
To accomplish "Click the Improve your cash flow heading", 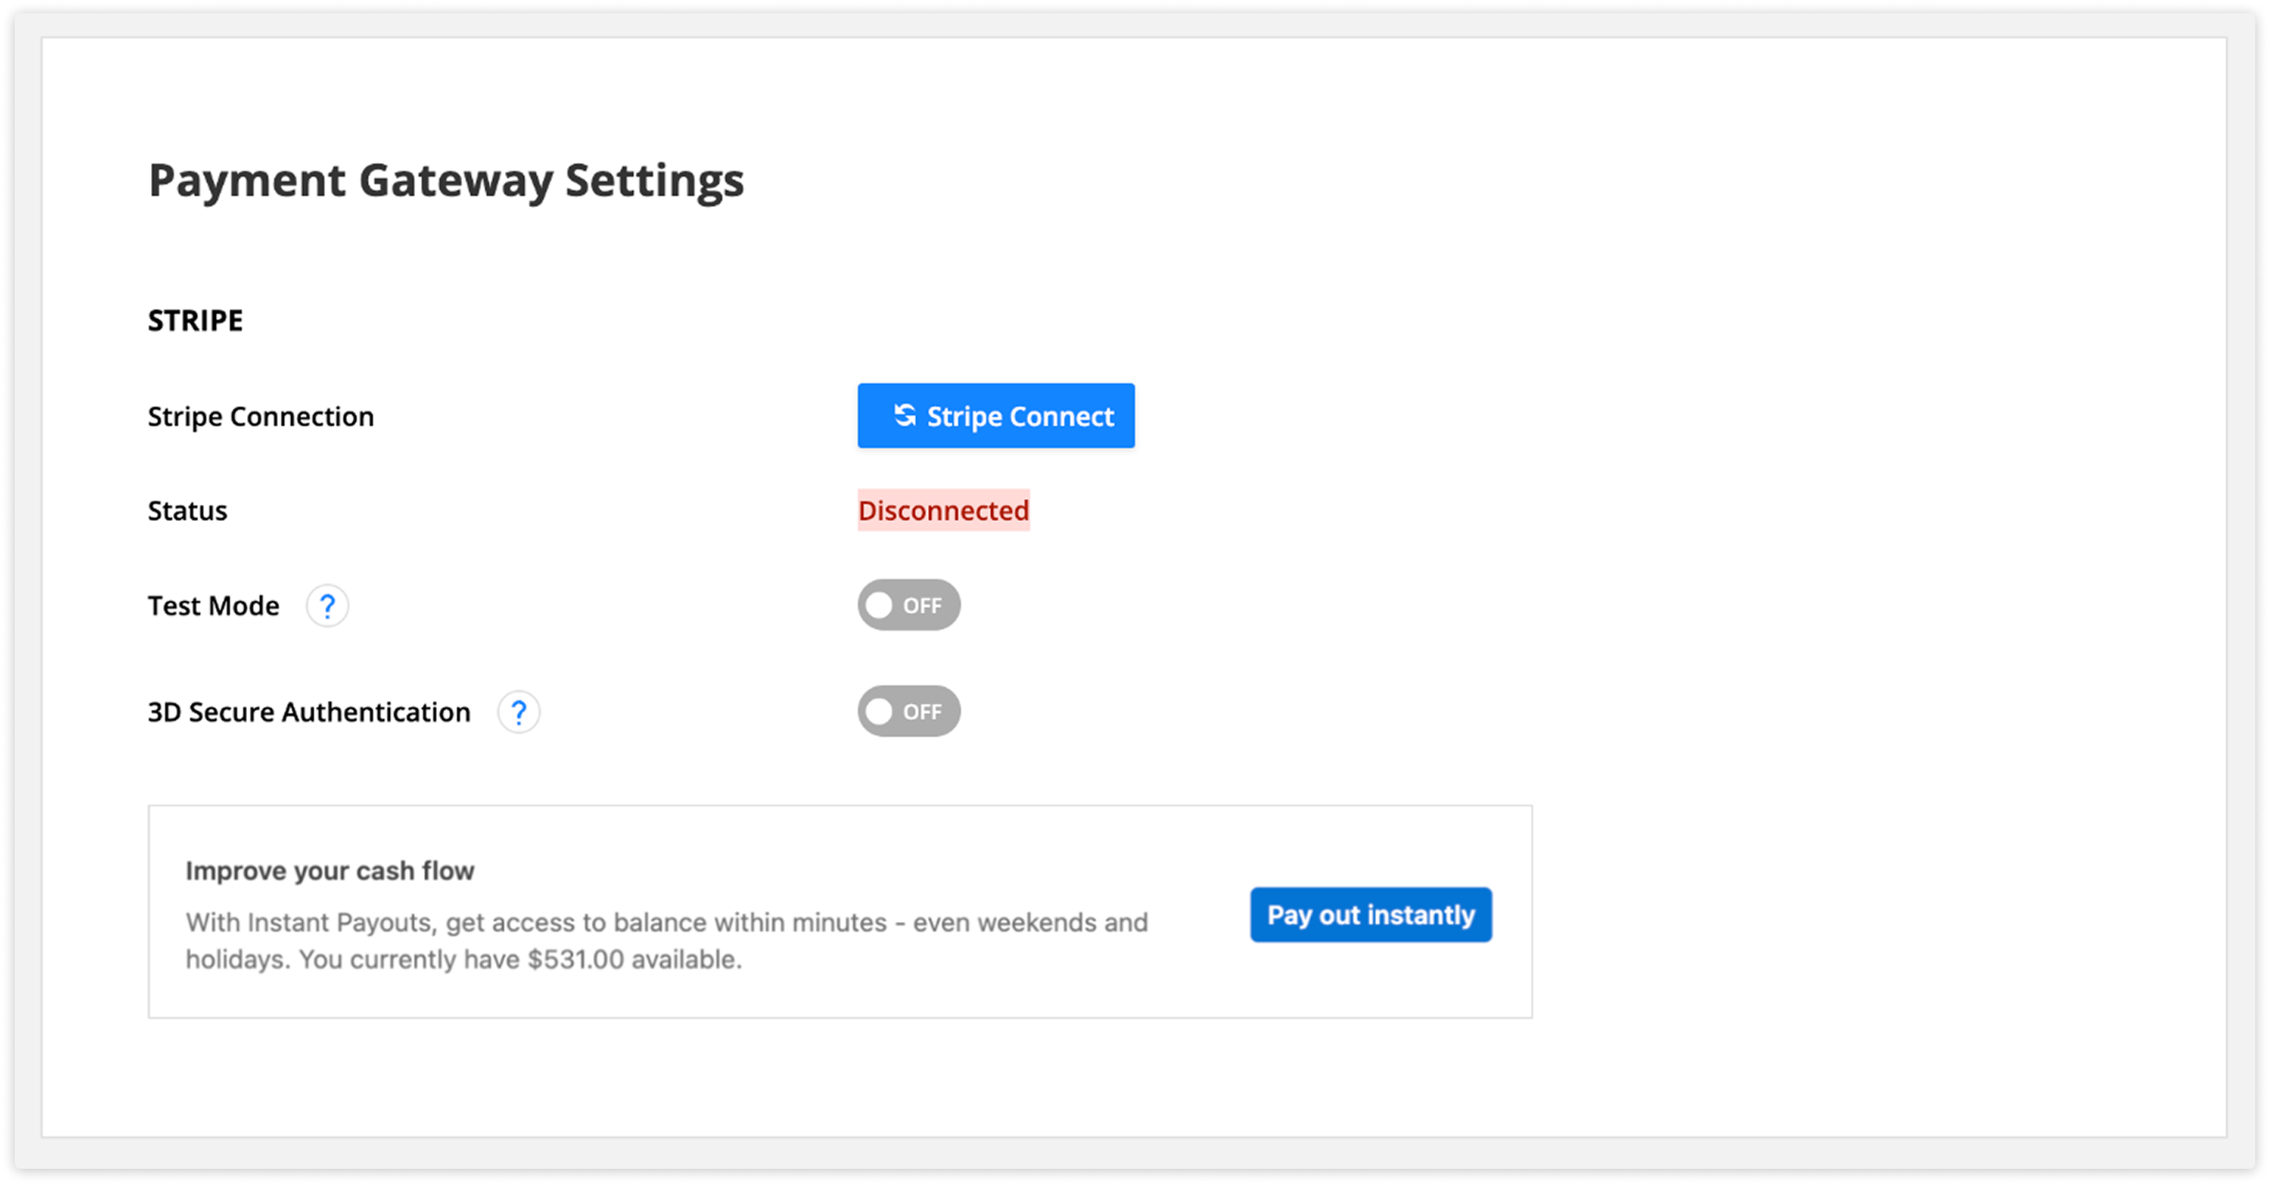I will tap(329, 870).
